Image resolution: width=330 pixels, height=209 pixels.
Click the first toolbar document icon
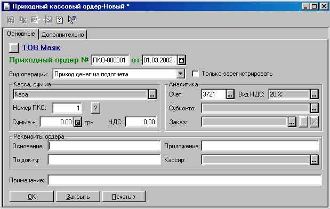click(11, 20)
